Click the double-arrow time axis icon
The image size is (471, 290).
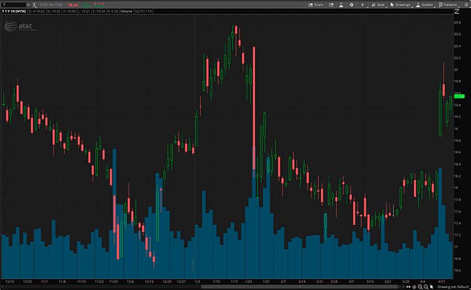408,287
